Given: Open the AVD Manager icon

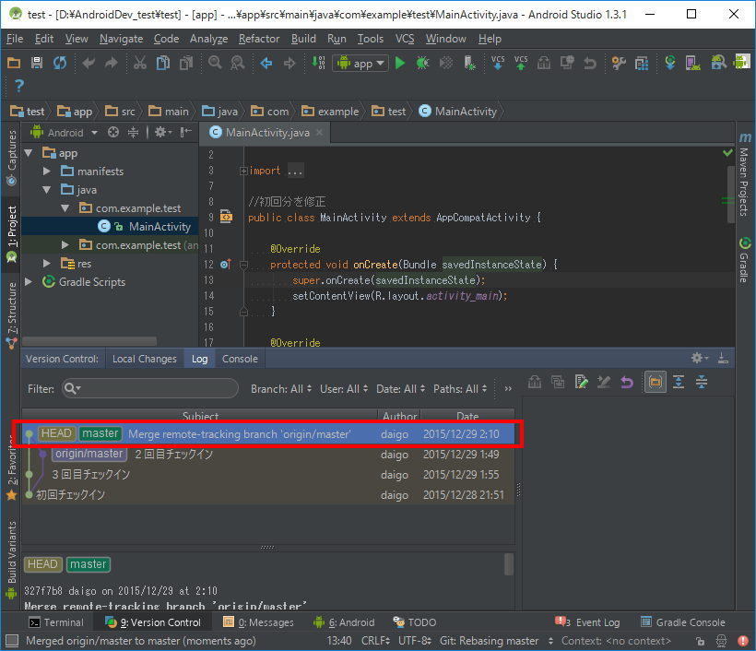Looking at the screenshot, I should coord(693,63).
